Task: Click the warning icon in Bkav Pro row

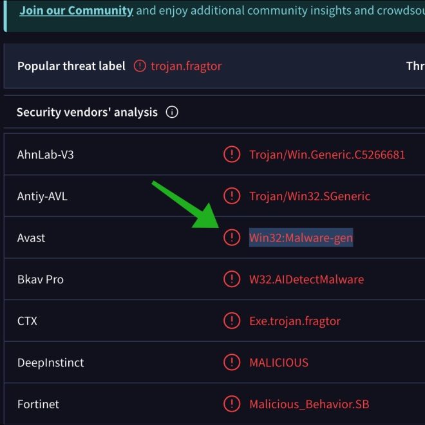Action: 231,279
